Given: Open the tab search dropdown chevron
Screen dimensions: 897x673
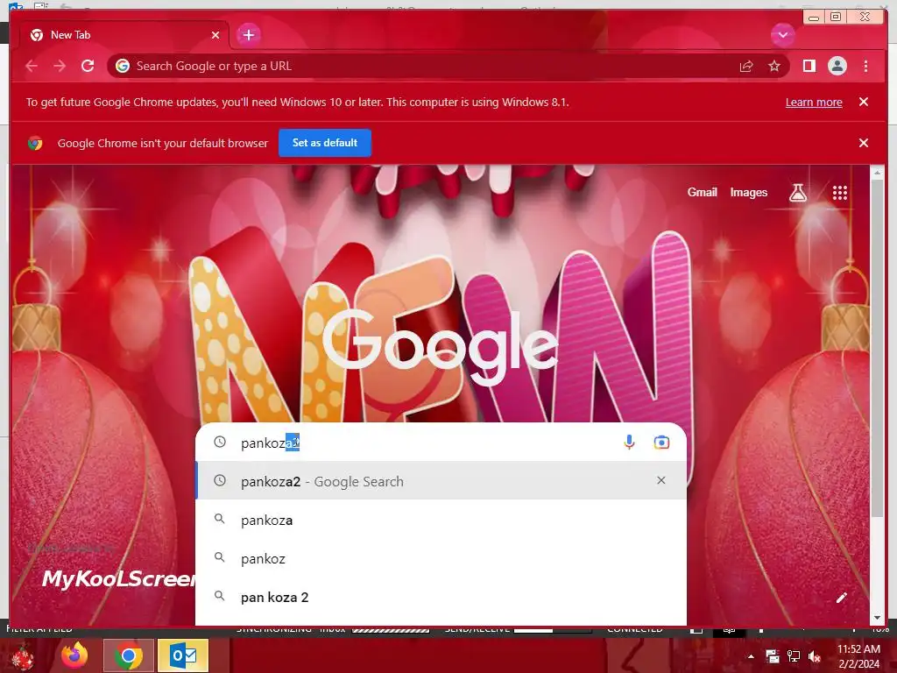Looking at the screenshot, I should click(782, 35).
